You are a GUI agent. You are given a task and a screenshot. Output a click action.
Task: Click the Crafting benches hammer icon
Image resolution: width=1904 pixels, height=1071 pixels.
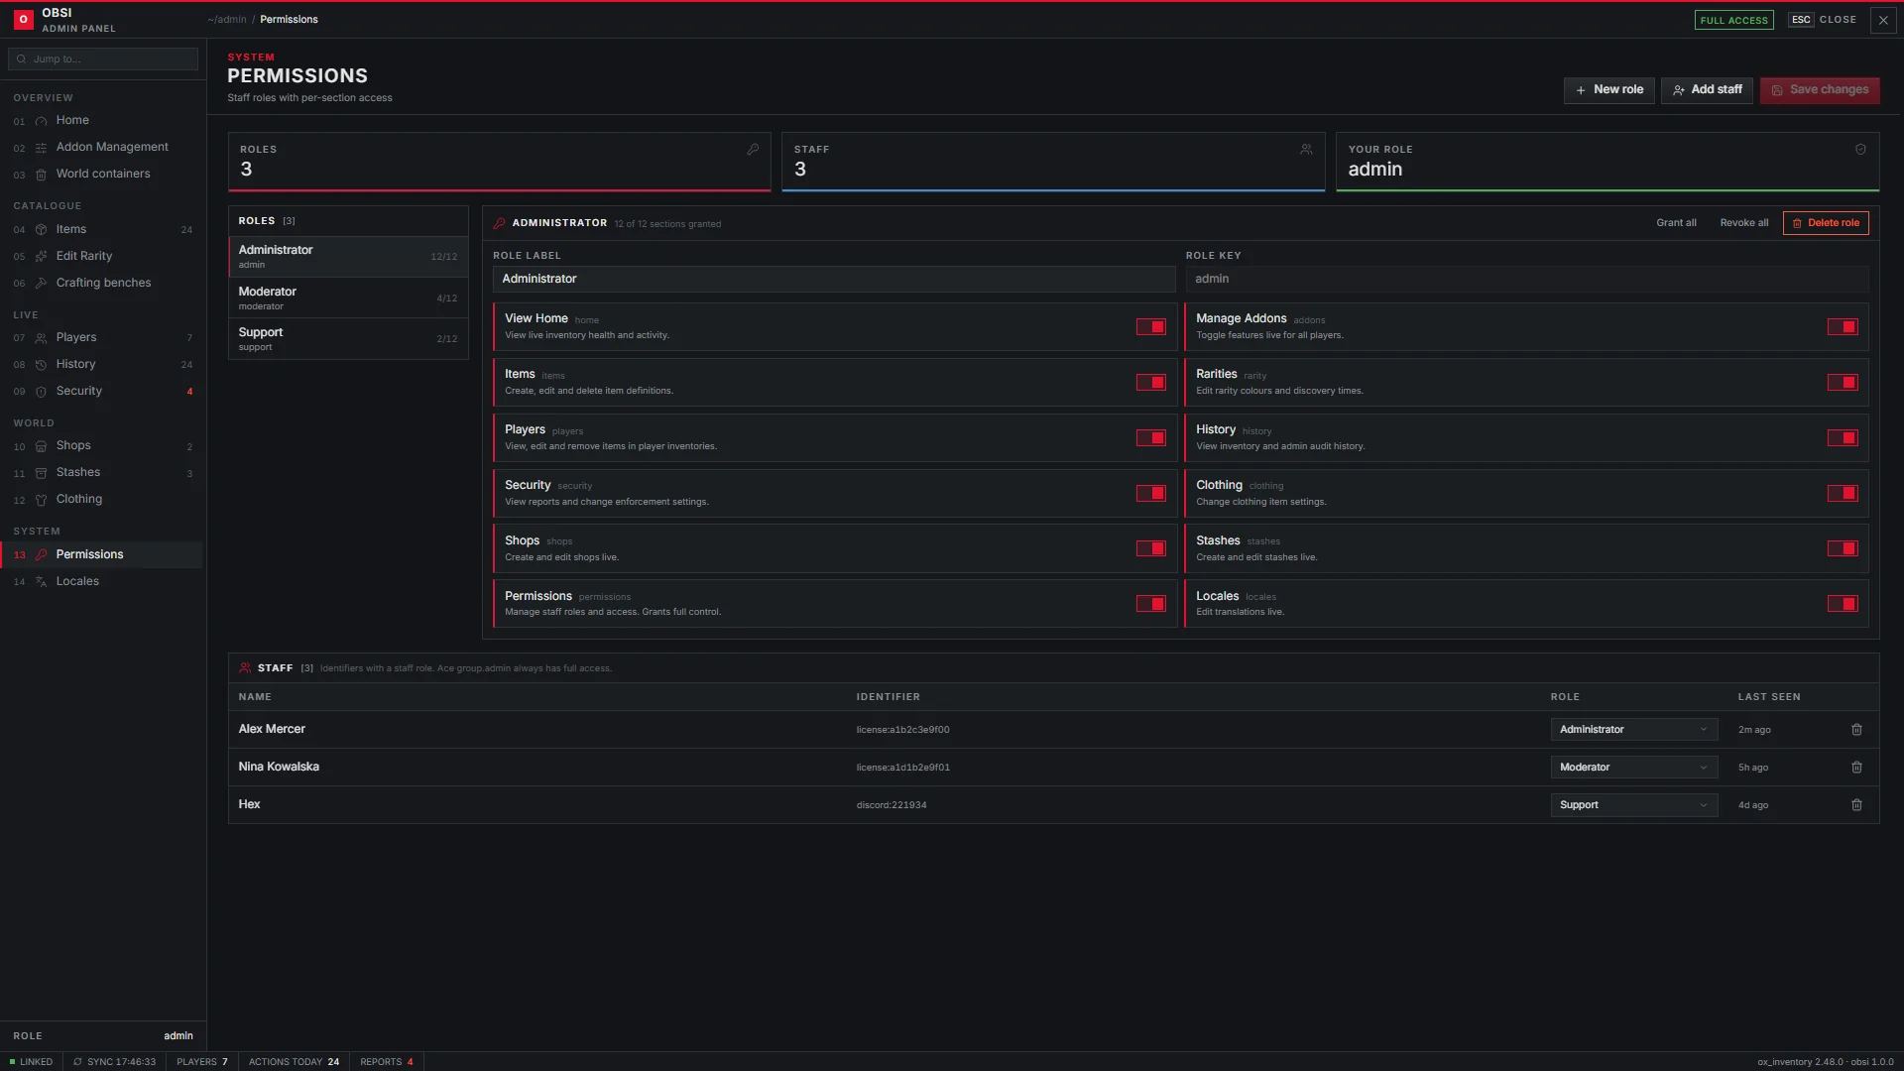(42, 284)
